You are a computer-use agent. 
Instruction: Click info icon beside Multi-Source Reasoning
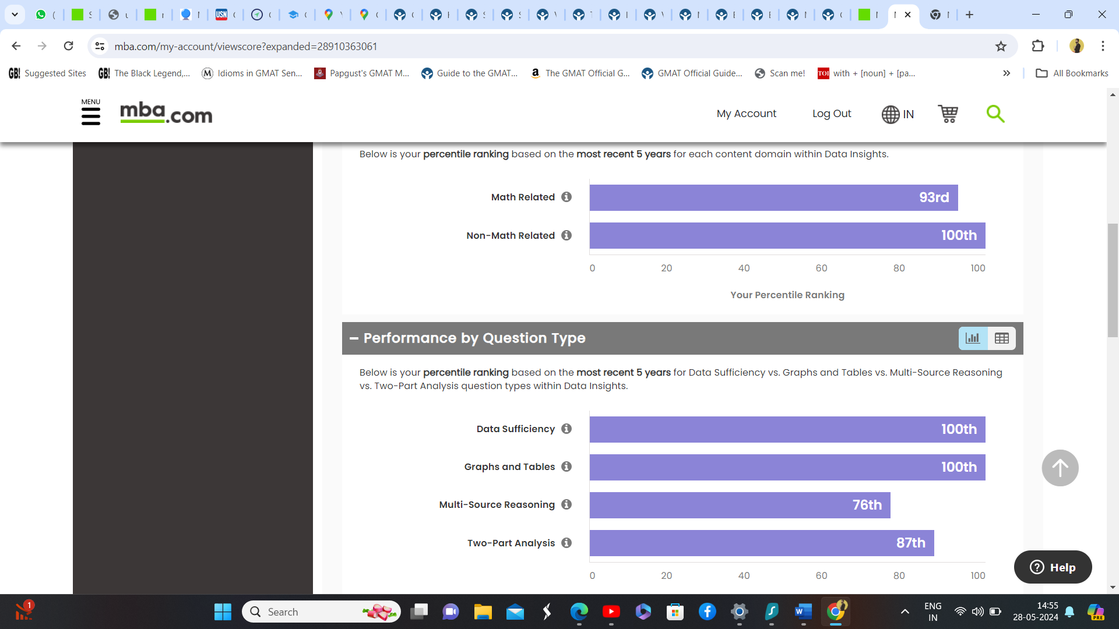[x=566, y=504]
